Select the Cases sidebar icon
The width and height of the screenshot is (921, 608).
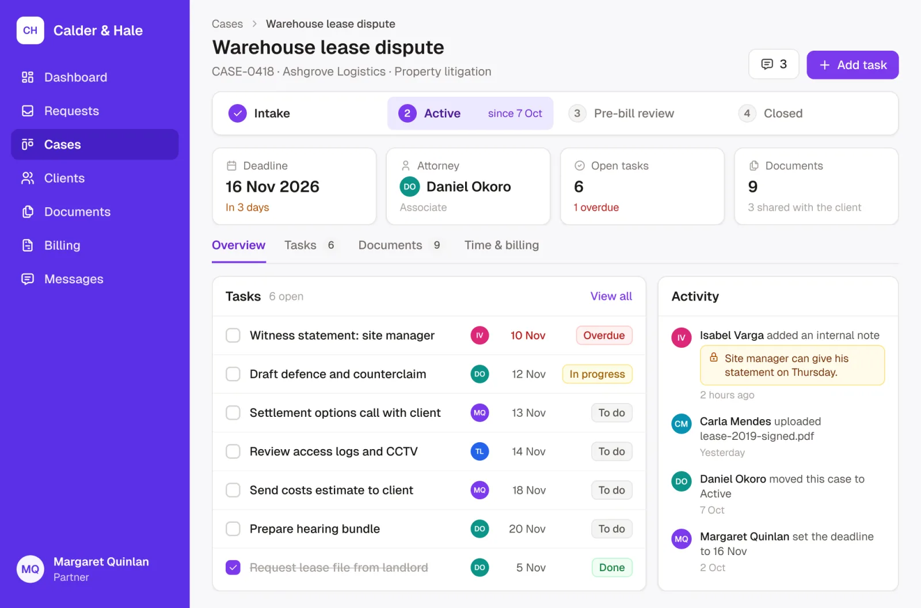28,144
